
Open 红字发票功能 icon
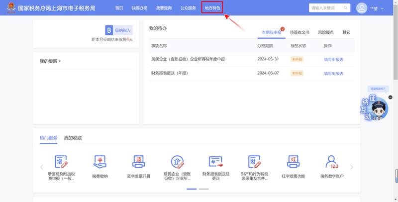coord(293,162)
